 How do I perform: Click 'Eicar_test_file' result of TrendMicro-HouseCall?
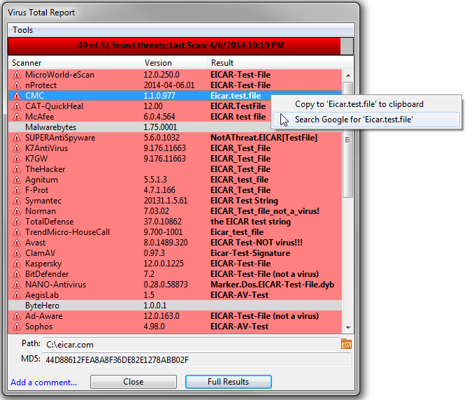tap(237, 232)
